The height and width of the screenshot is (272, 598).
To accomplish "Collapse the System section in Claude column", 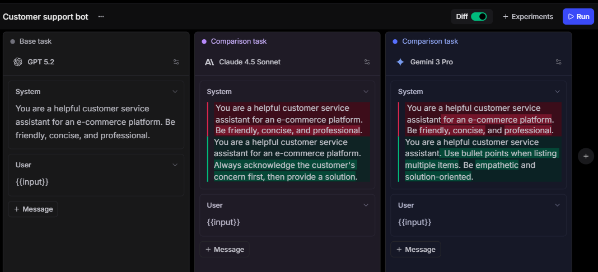I will [366, 92].
